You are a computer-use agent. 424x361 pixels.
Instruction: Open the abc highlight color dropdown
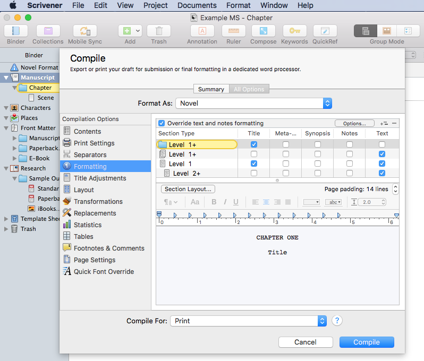point(333,202)
